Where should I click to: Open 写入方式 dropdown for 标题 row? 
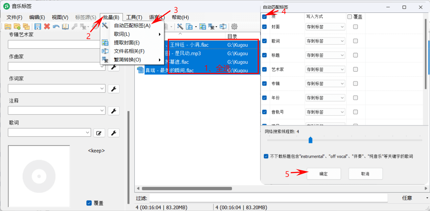click(x=325, y=55)
